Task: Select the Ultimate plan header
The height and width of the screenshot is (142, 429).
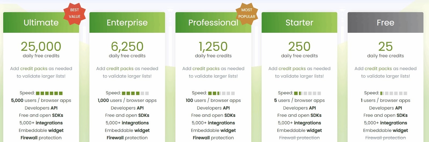Action: [x=41, y=23]
